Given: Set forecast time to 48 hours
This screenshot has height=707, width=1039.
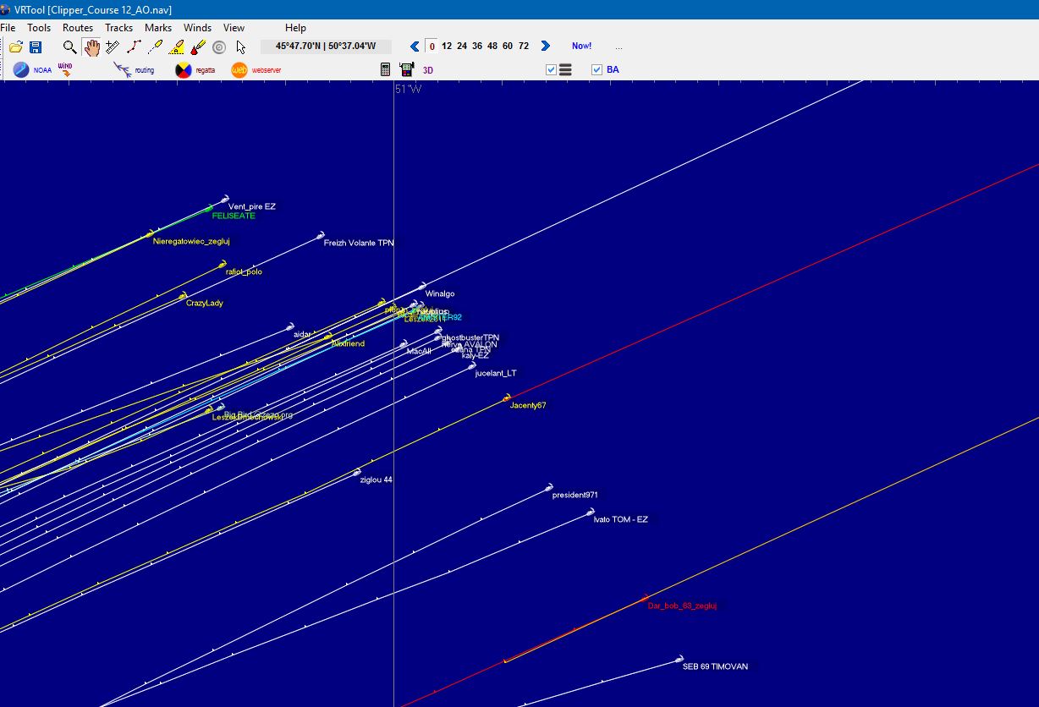Looking at the screenshot, I should click(492, 47).
